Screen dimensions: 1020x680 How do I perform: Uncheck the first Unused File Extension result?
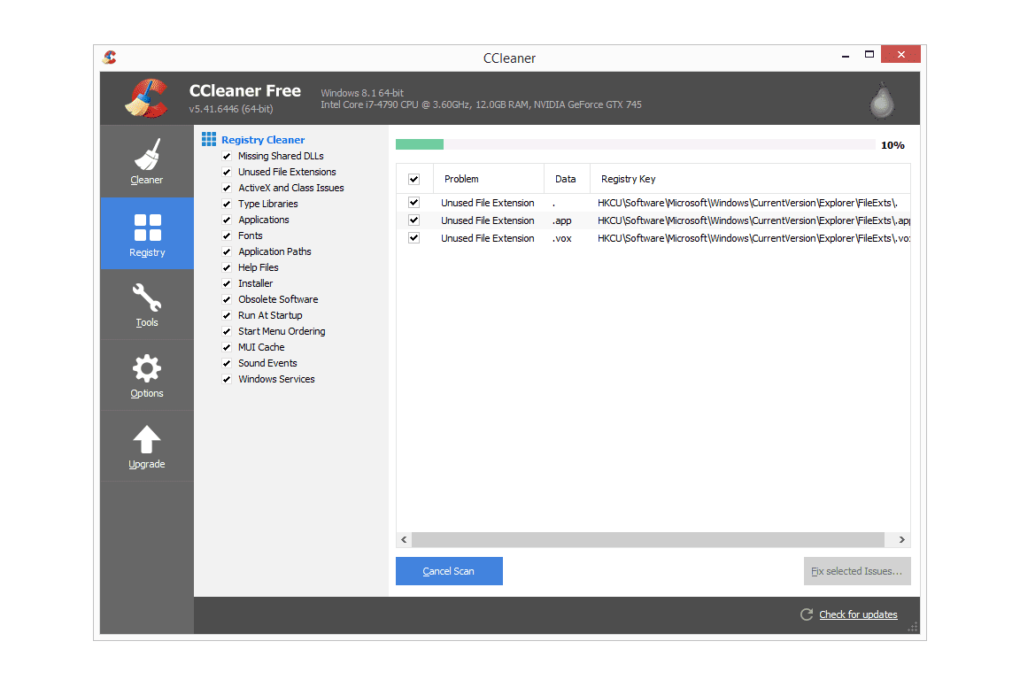click(x=413, y=203)
